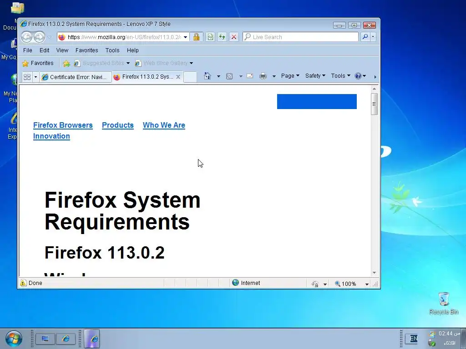Open the Tools menu in menu bar

tap(112, 50)
